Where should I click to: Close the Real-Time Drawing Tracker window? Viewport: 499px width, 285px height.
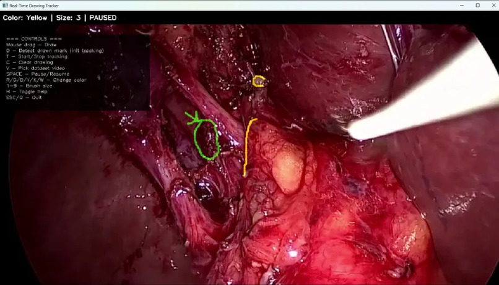pos(493,6)
